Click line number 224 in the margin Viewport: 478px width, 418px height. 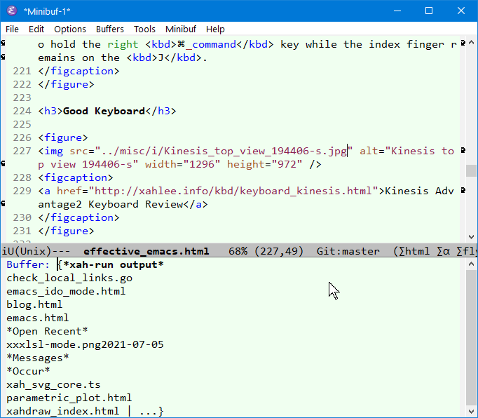[x=22, y=111]
